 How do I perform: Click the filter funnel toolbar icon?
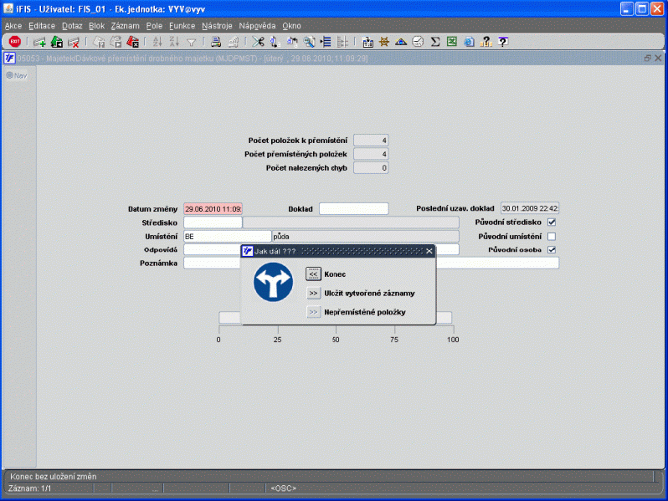(192, 42)
